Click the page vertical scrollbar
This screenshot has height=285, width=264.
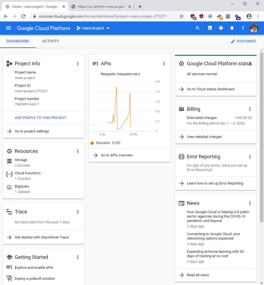coord(262,137)
